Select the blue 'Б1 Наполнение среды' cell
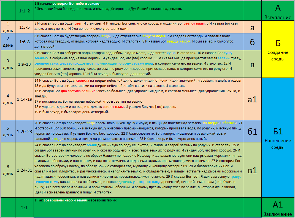The width and height of the screenshot is (295, 218). point(278,137)
